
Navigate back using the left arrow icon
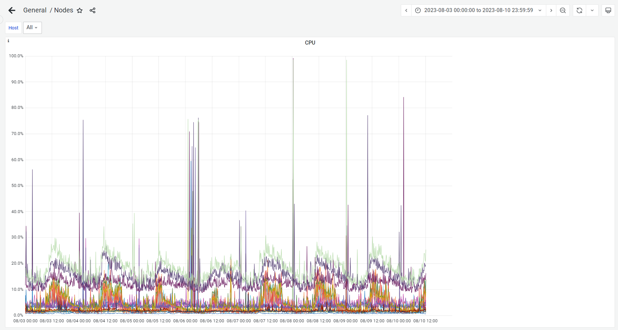[12, 10]
